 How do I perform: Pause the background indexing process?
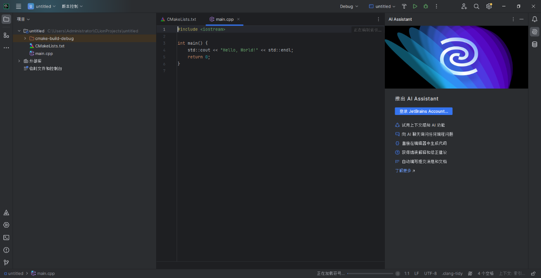click(x=398, y=273)
